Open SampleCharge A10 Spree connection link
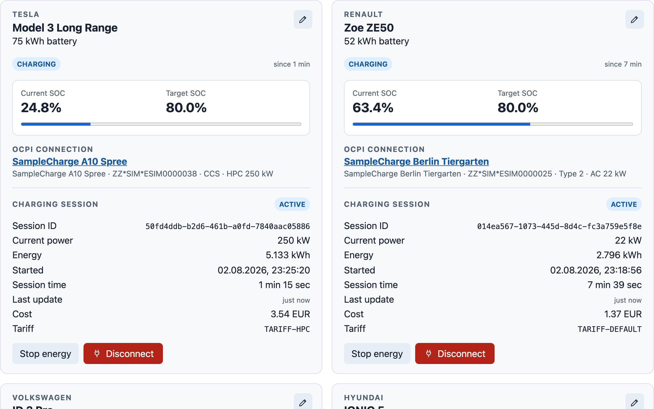This screenshot has width=654, height=409. [x=69, y=162]
